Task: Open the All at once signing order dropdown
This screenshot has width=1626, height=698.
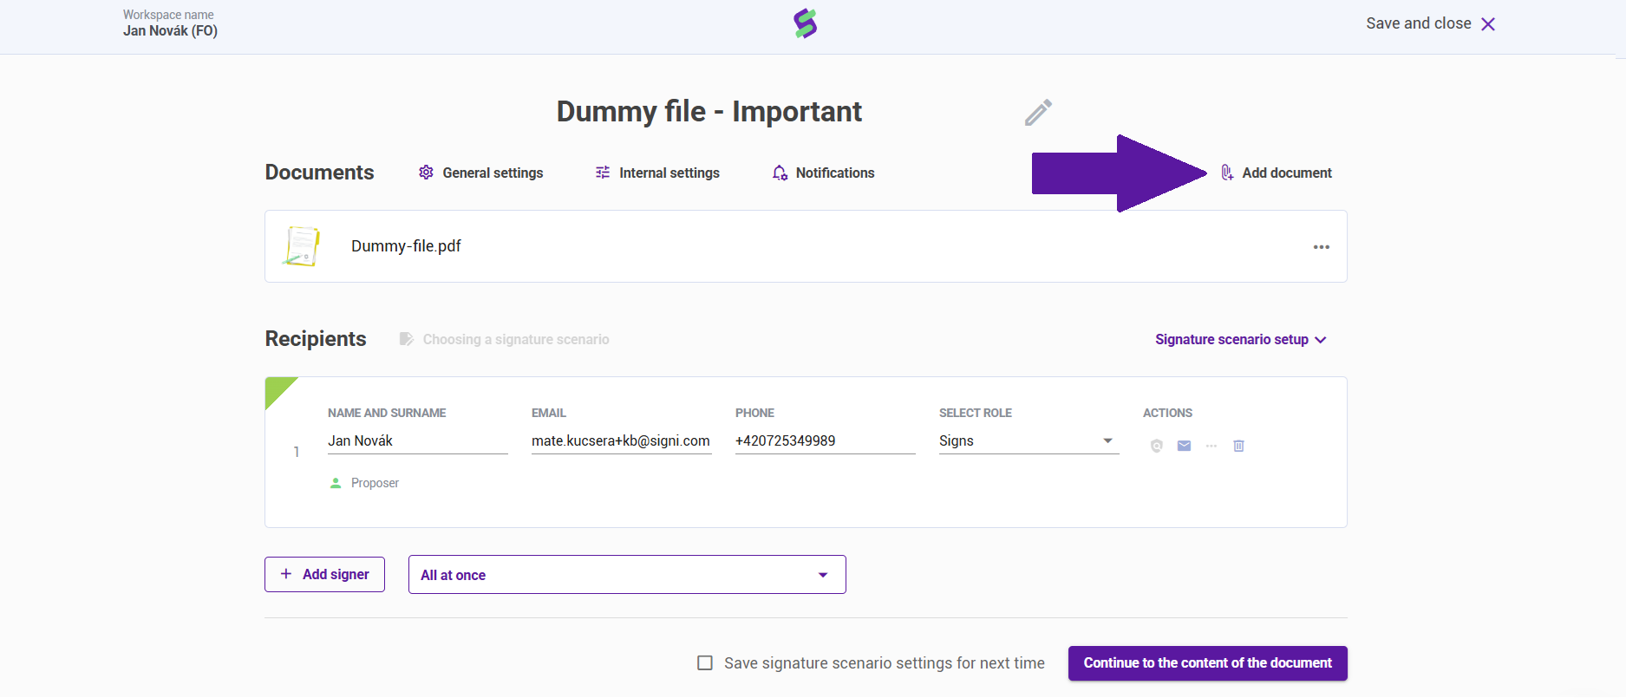Action: tap(627, 575)
